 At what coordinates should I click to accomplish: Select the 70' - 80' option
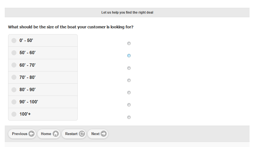point(43,77)
